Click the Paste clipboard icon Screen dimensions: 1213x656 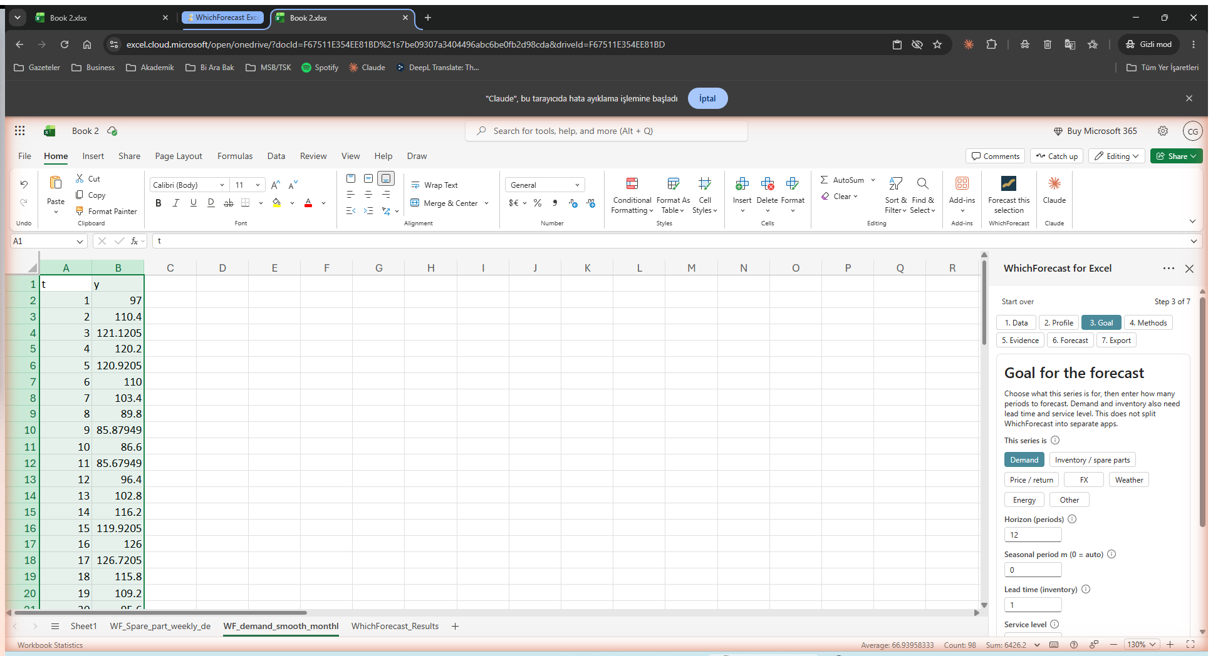tap(56, 183)
